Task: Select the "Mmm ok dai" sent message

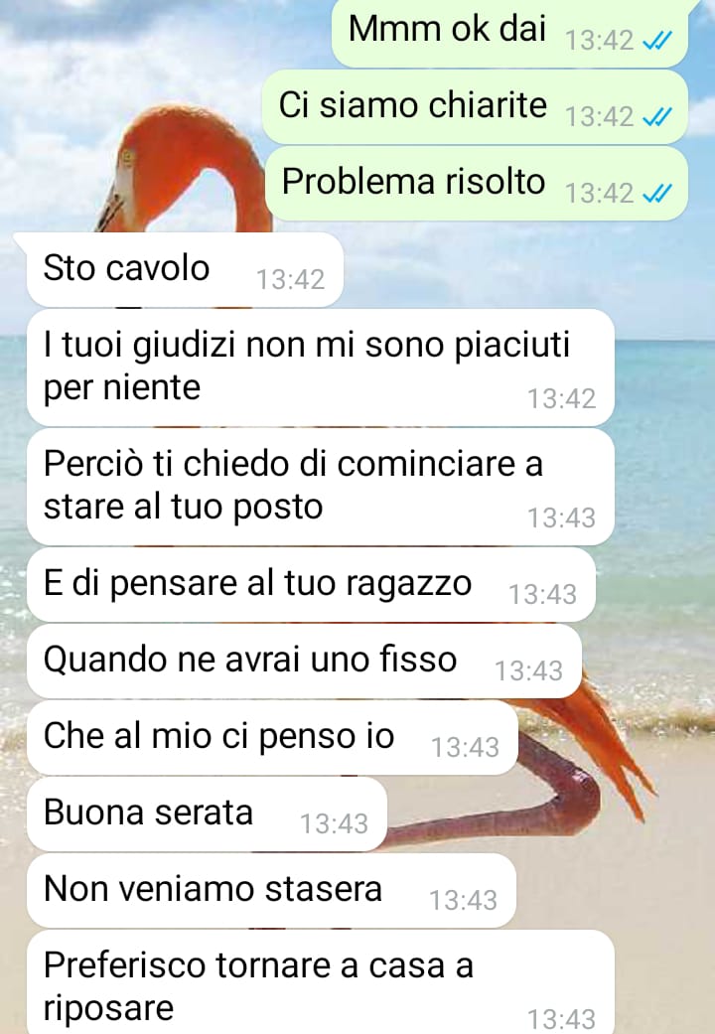Action: click(x=509, y=32)
